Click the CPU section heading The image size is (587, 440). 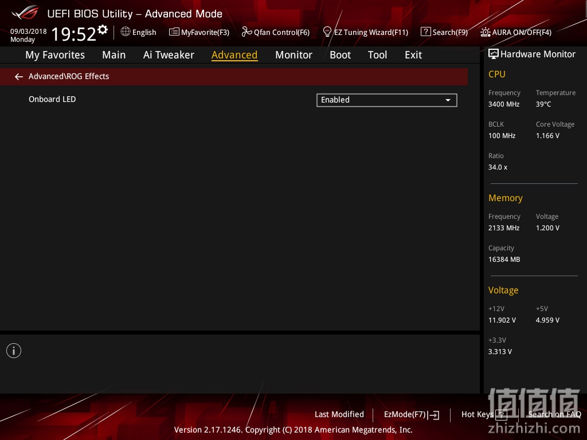click(x=497, y=74)
